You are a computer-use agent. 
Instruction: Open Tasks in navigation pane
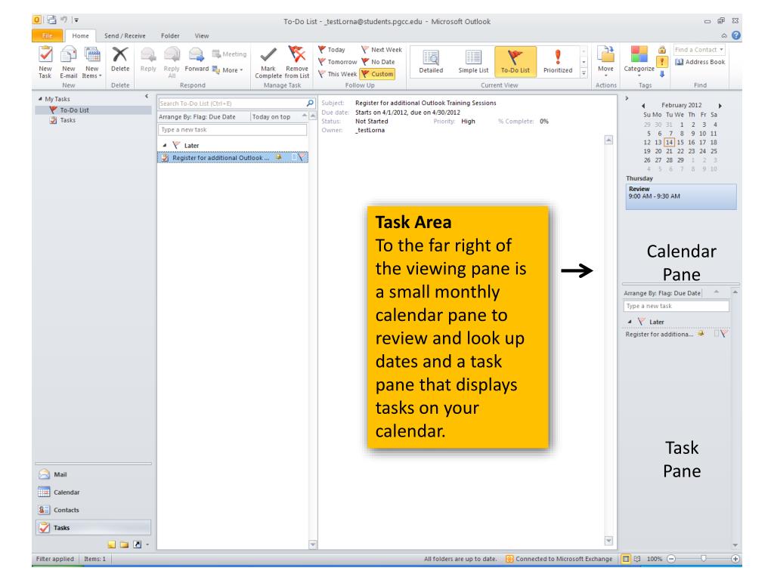[x=93, y=528]
